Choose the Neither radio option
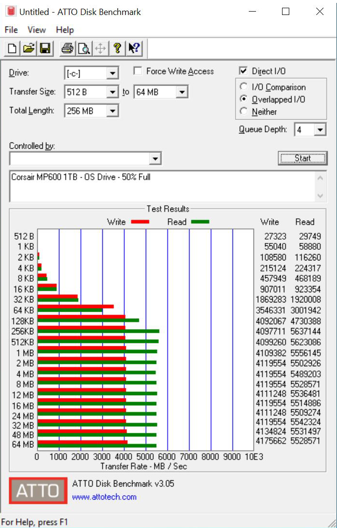 point(243,112)
